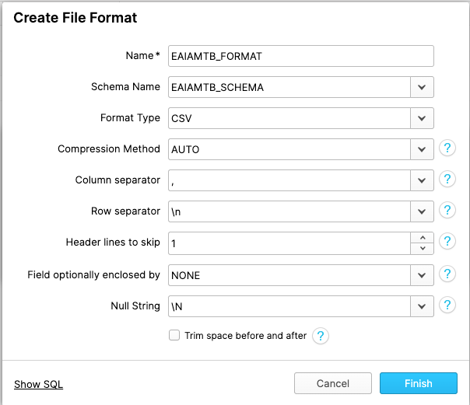This screenshot has height=405, width=470.
Task: Open help for Compression Method
Action: point(447,148)
